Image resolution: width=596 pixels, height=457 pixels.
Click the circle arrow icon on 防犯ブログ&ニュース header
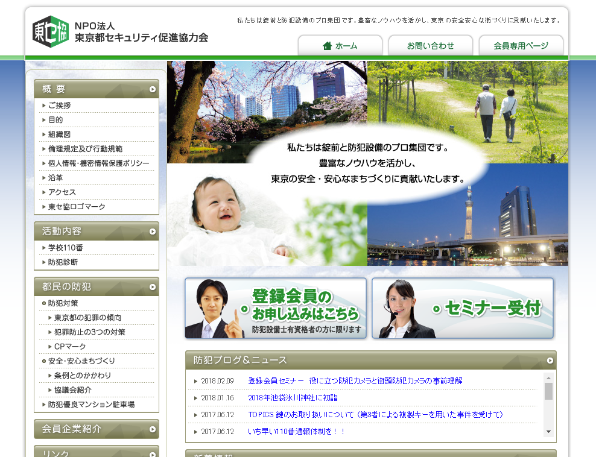coord(550,361)
